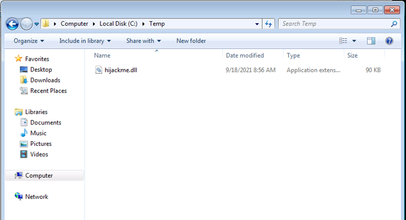Open the Include in library menu
Viewport: 406px width, 220px height.
(x=85, y=41)
